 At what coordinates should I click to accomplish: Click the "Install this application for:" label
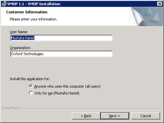(30, 79)
